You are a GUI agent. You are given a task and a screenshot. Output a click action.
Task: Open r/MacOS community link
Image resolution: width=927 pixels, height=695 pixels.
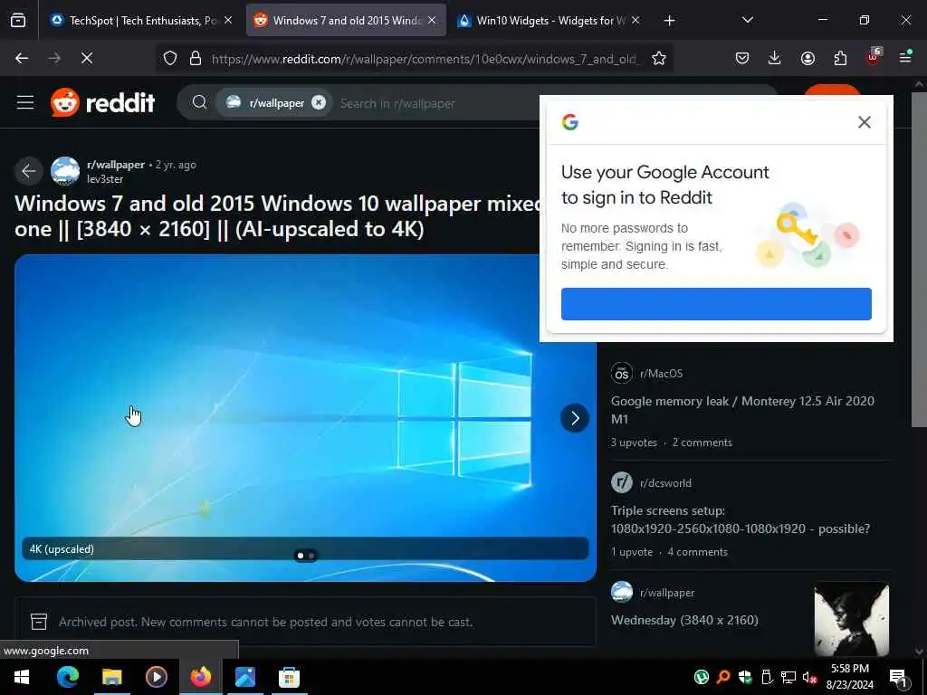tap(661, 374)
